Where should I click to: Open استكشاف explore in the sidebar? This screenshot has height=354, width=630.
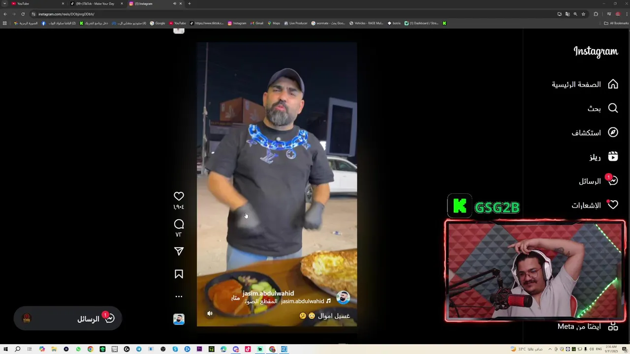tap(595, 133)
